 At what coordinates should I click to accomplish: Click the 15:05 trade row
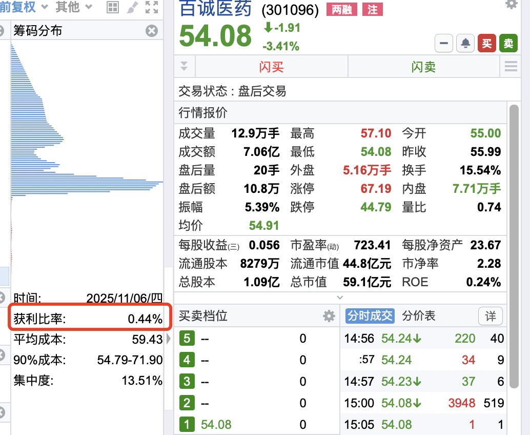(423, 424)
